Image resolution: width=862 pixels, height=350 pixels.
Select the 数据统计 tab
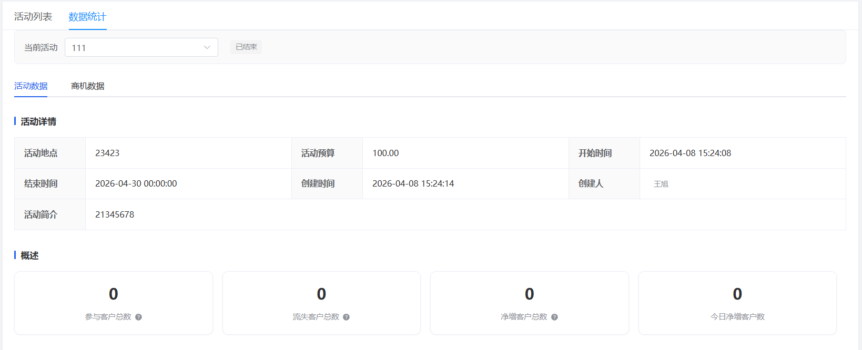pyautogui.click(x=87, y=17)
